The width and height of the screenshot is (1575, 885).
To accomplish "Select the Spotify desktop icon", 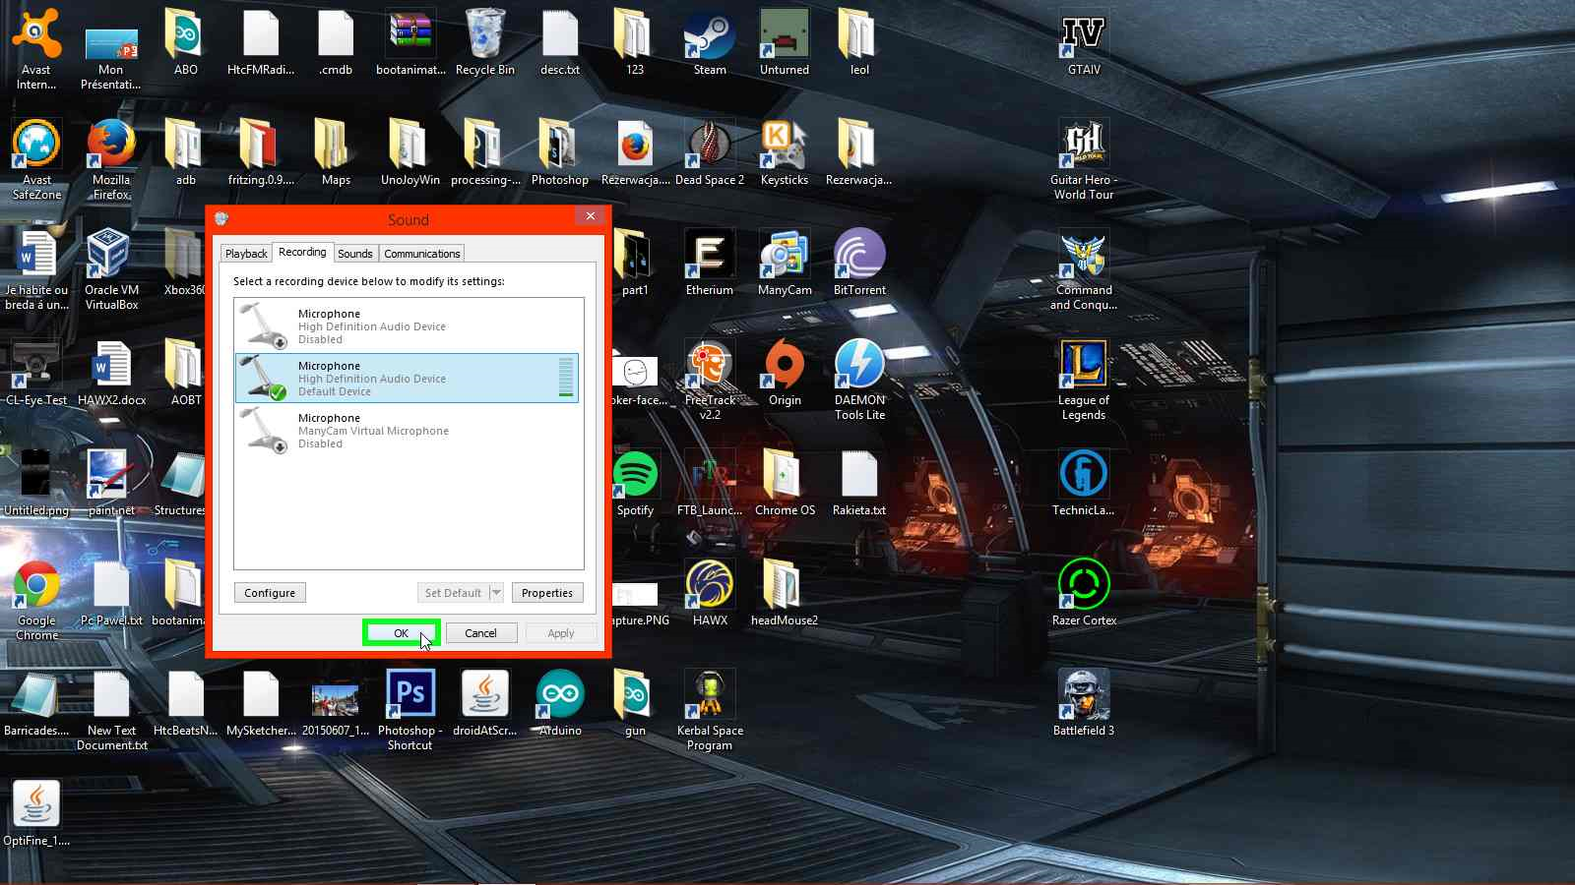I will pyautogui.click(x=635, y=482).
